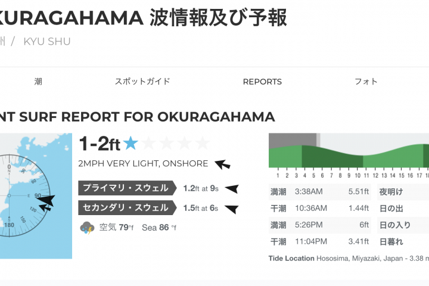Select the 10:36AM low tide row
The image size is (429, 286).
pyautogui.click(x=321, y=209)
